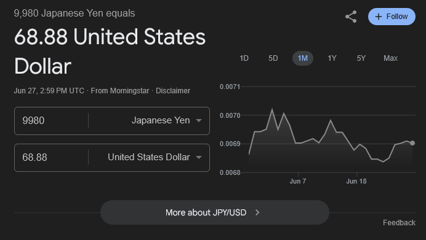Open the United States Dollar dropdown arrow
Viewport: 426px width, 240px height.
(x=199, y=157)
